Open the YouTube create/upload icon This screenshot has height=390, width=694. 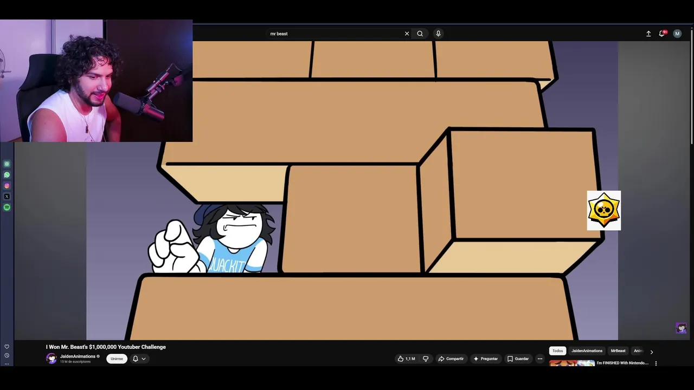click(x=648, y=34)
